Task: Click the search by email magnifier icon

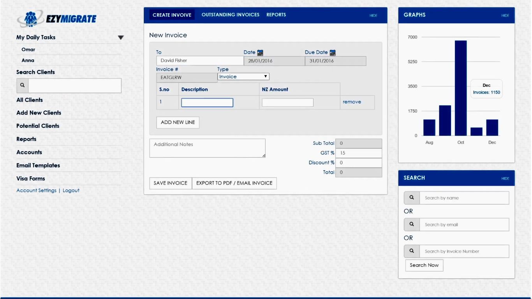Action: coord(412,225)
